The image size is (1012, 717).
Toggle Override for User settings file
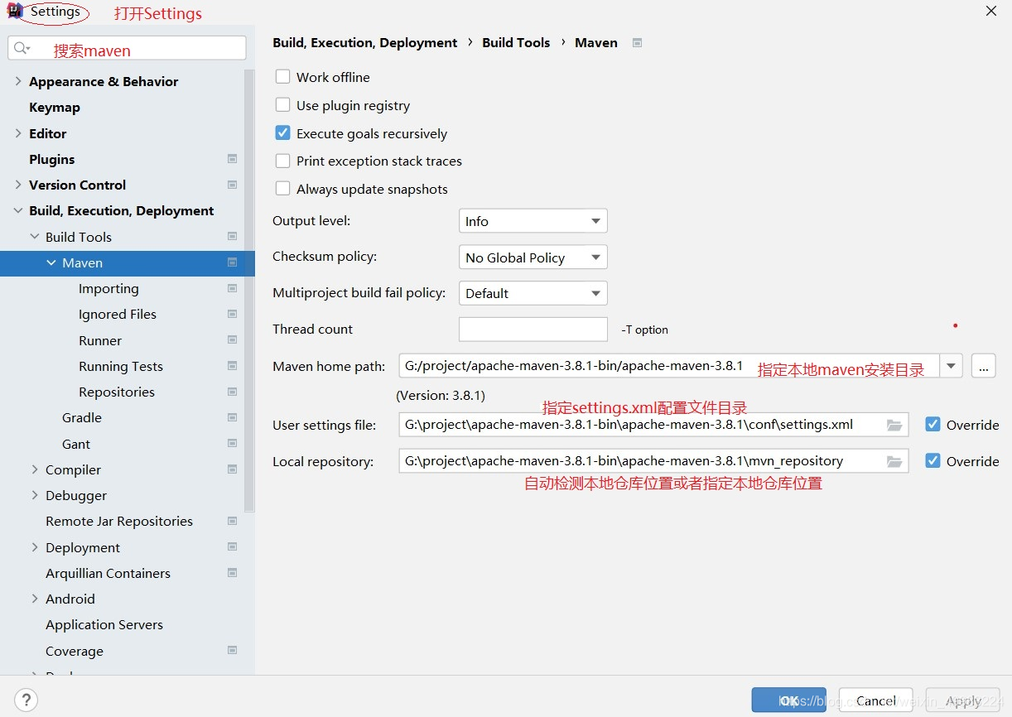click(933, 425)
